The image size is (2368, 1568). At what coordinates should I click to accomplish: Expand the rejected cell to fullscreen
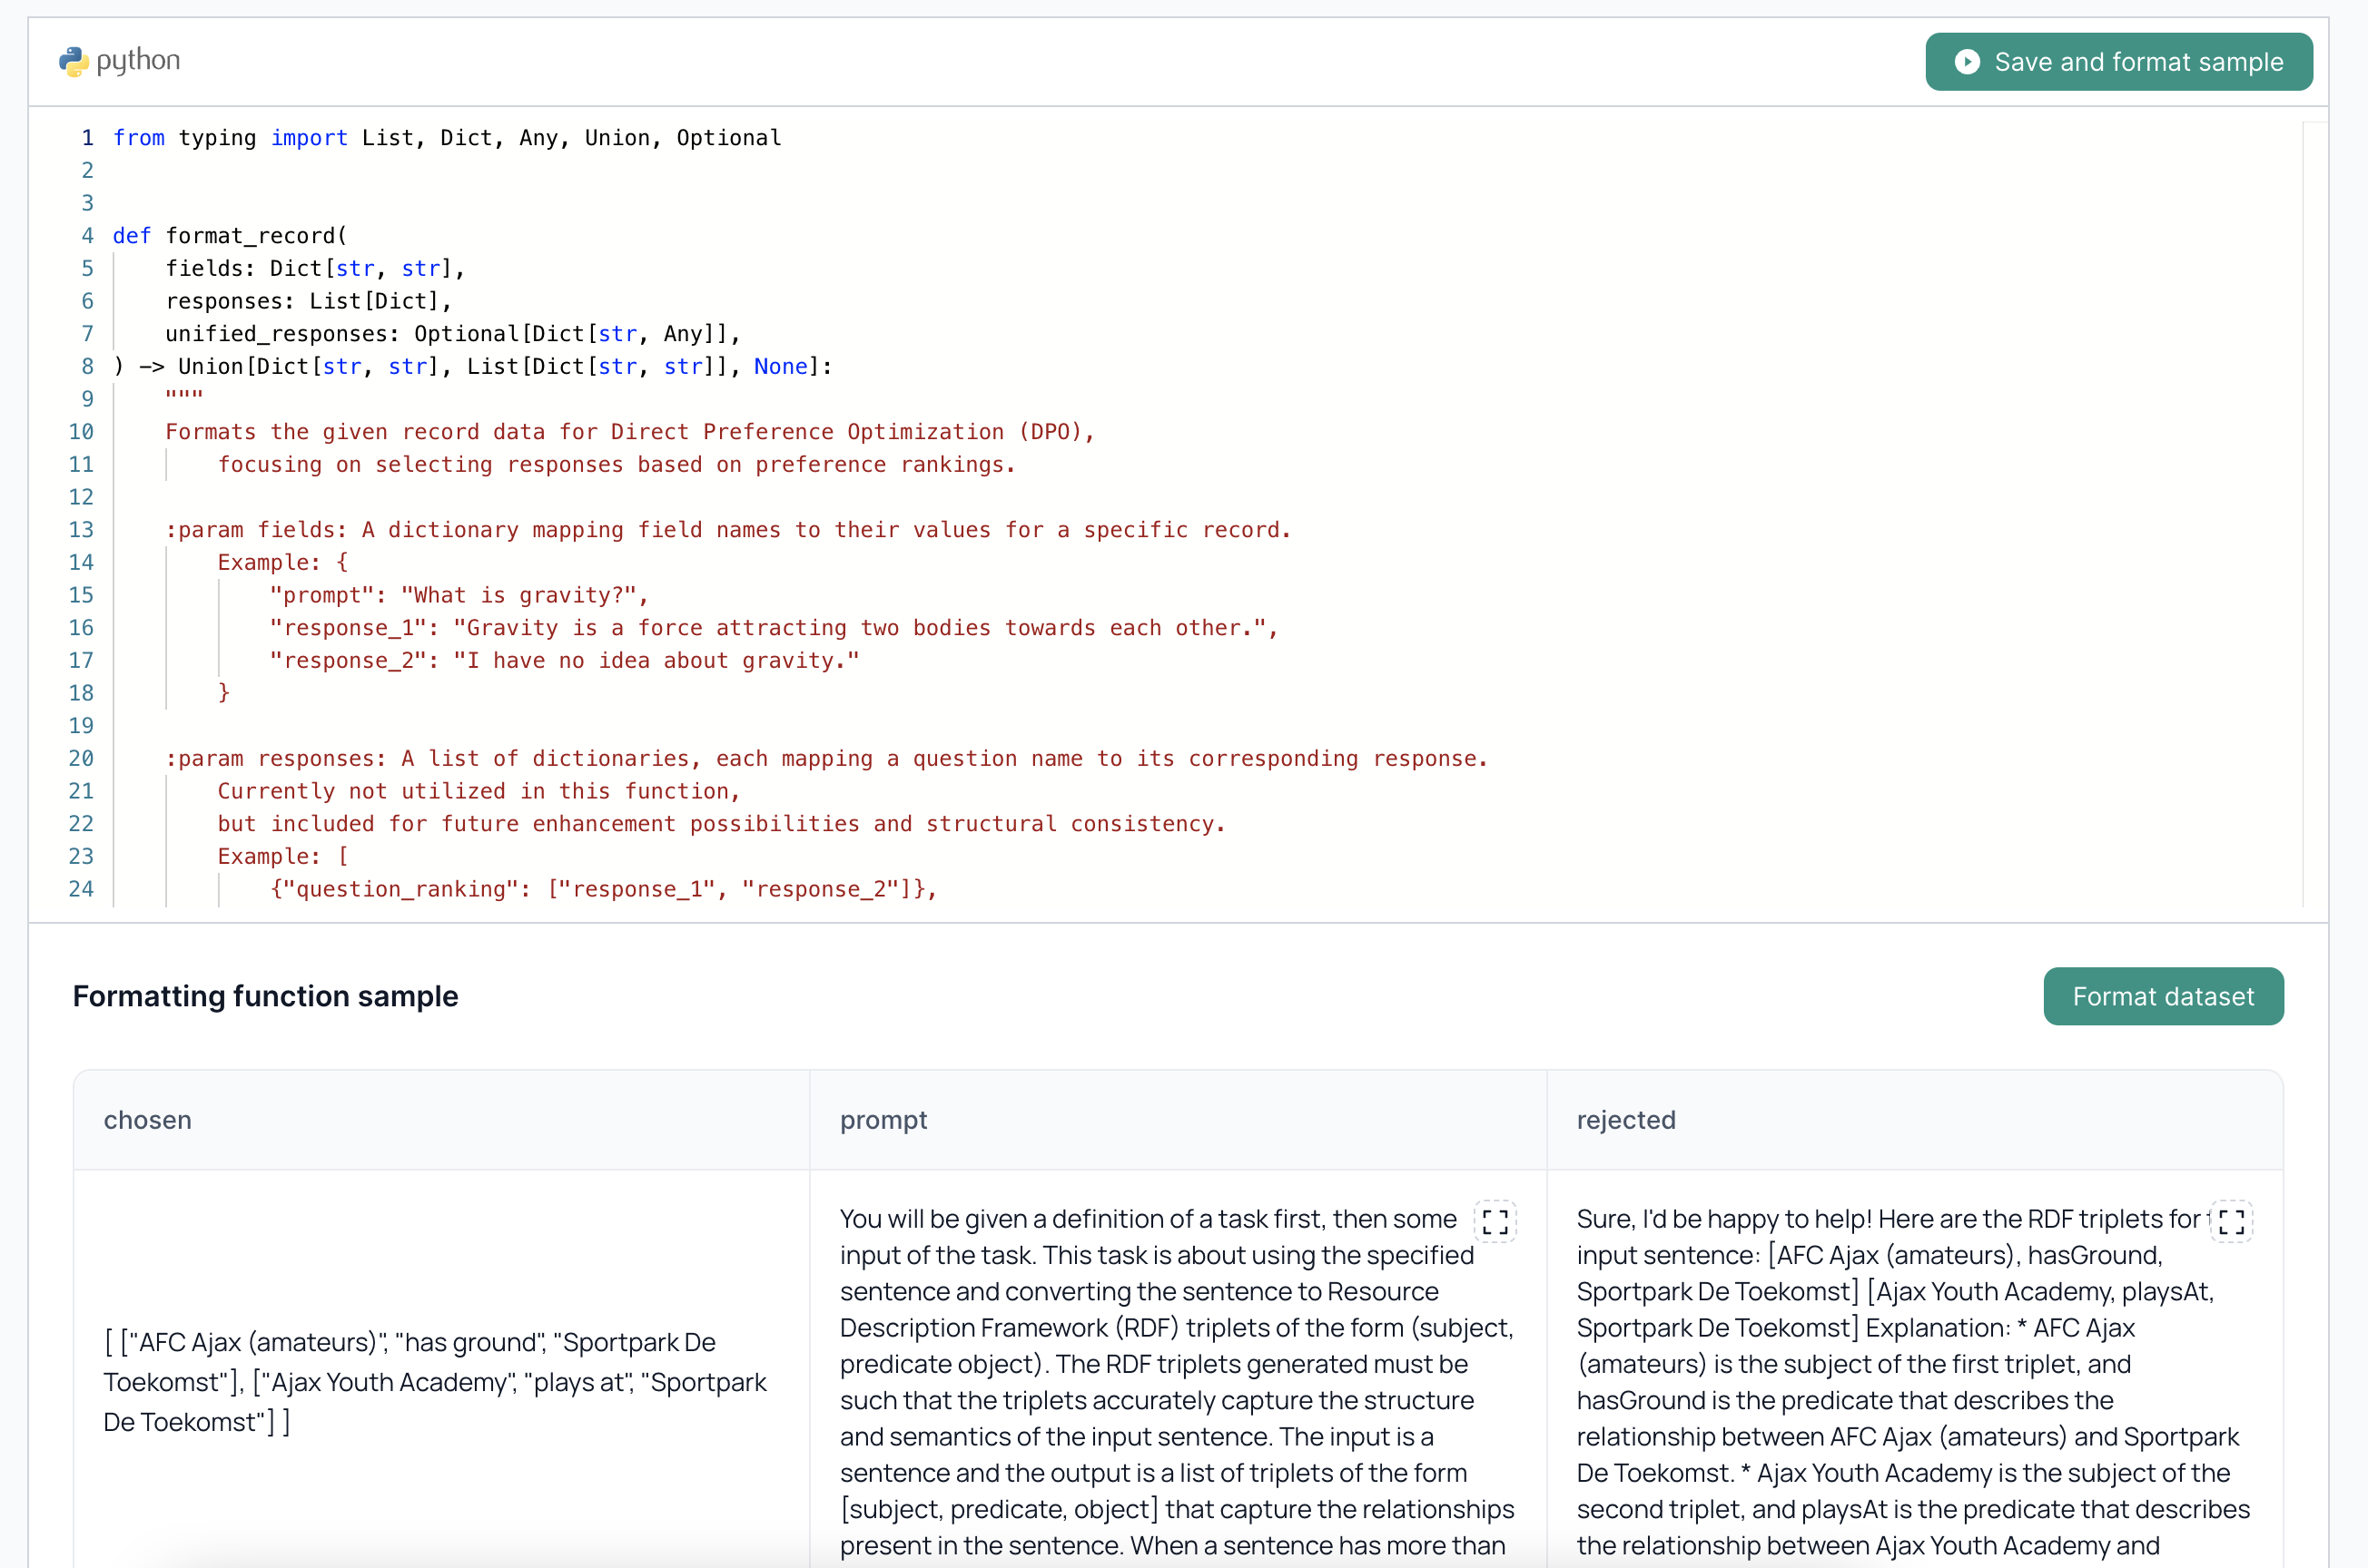pos(2231,1221)
